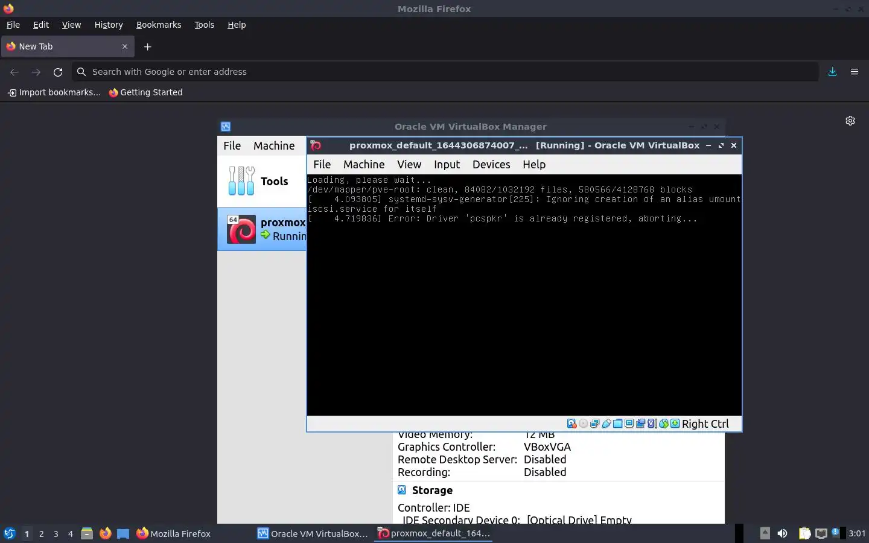Switch to proxmox_default taskbar window button
Screen dimensions: 869x543
tap(433, 533)
